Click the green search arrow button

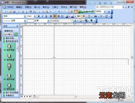(16, 34)
